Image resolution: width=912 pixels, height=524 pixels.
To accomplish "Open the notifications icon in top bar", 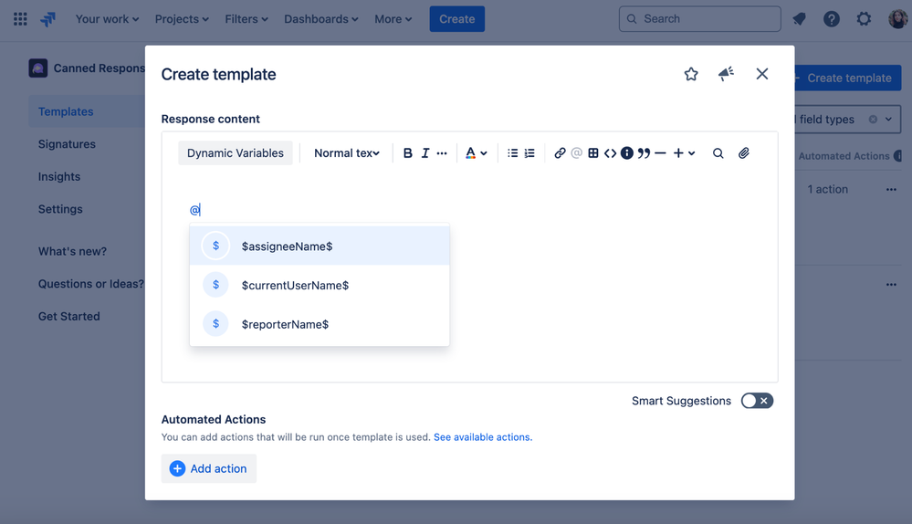I will click(x=799, y=19).
